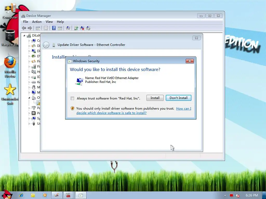Open Internet Explorer from the taskbar

pos(21,195)
